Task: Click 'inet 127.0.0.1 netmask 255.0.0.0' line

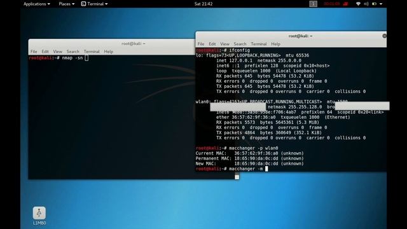Action: tap(259, 60)
